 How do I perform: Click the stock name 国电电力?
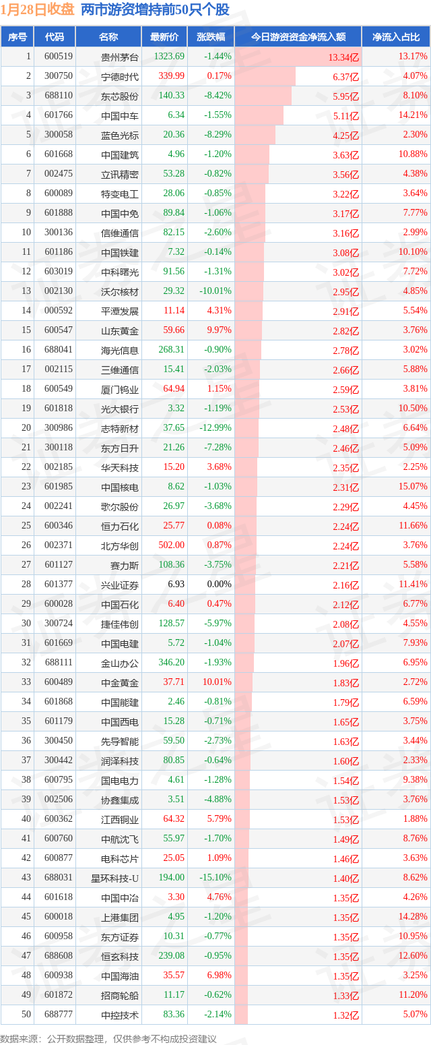tap(120, 781)
